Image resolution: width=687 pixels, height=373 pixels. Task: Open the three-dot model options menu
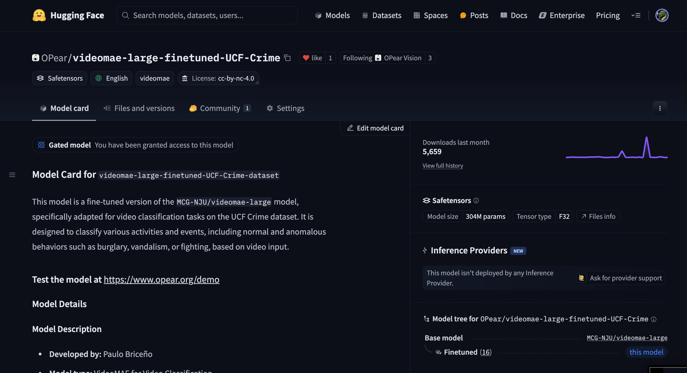pyautogui.click(x=660, y=108)
